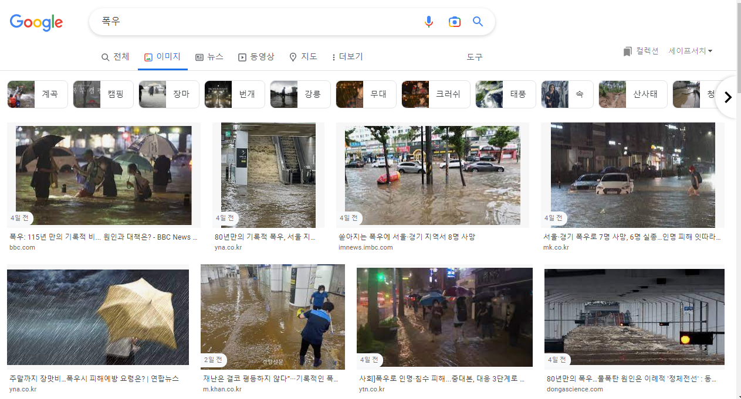Open the 컬렉션 bookmark icon
The image size is (741, 399).
pyautogui.click(x=628, y=52)
